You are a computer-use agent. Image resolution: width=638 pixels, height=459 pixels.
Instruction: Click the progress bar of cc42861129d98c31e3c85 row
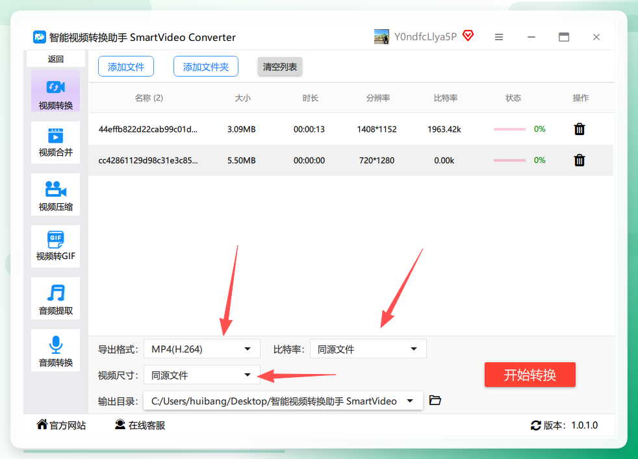pyautogui.click(x=509, y=160)
